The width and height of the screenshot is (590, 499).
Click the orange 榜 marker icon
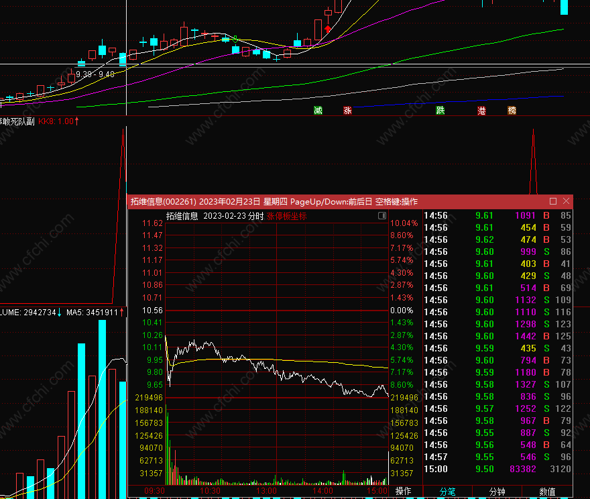pos(512,110)
